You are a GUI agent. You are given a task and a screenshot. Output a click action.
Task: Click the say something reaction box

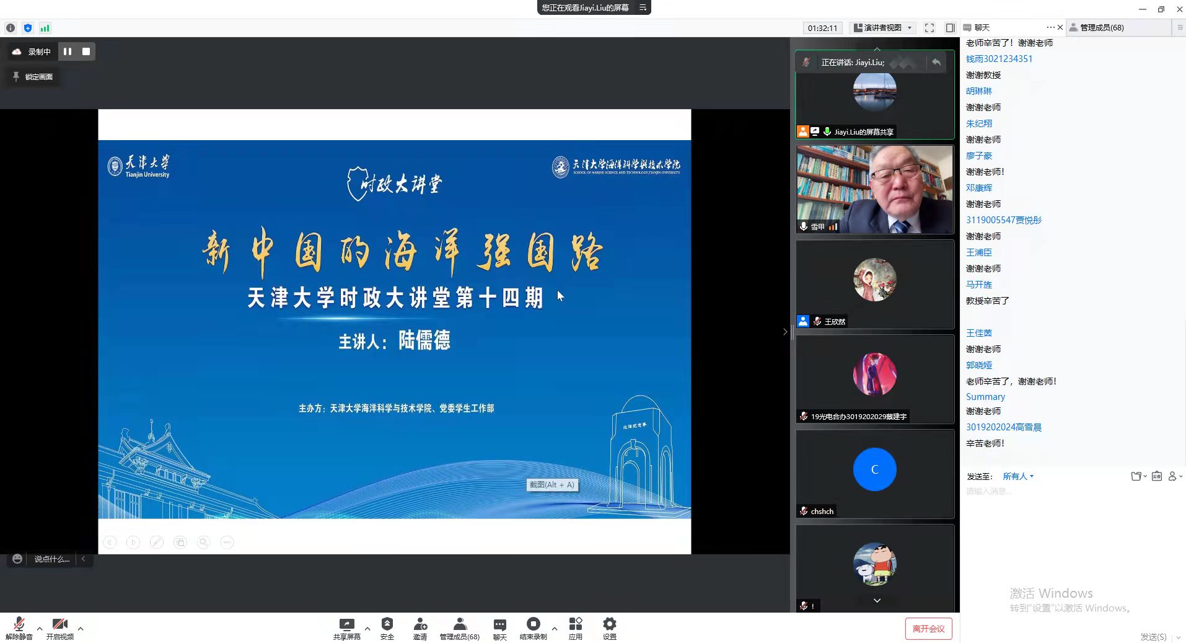(x=52, y=559)
